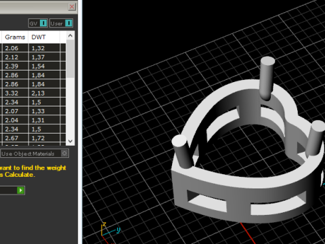Select the 2.39 grams cell

(15, 66)
